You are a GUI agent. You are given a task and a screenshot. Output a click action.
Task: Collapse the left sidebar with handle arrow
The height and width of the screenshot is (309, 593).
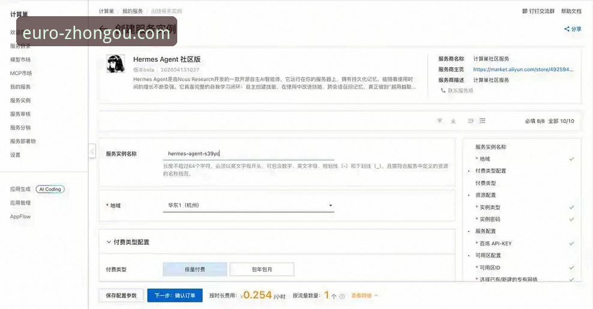point(93,151)
